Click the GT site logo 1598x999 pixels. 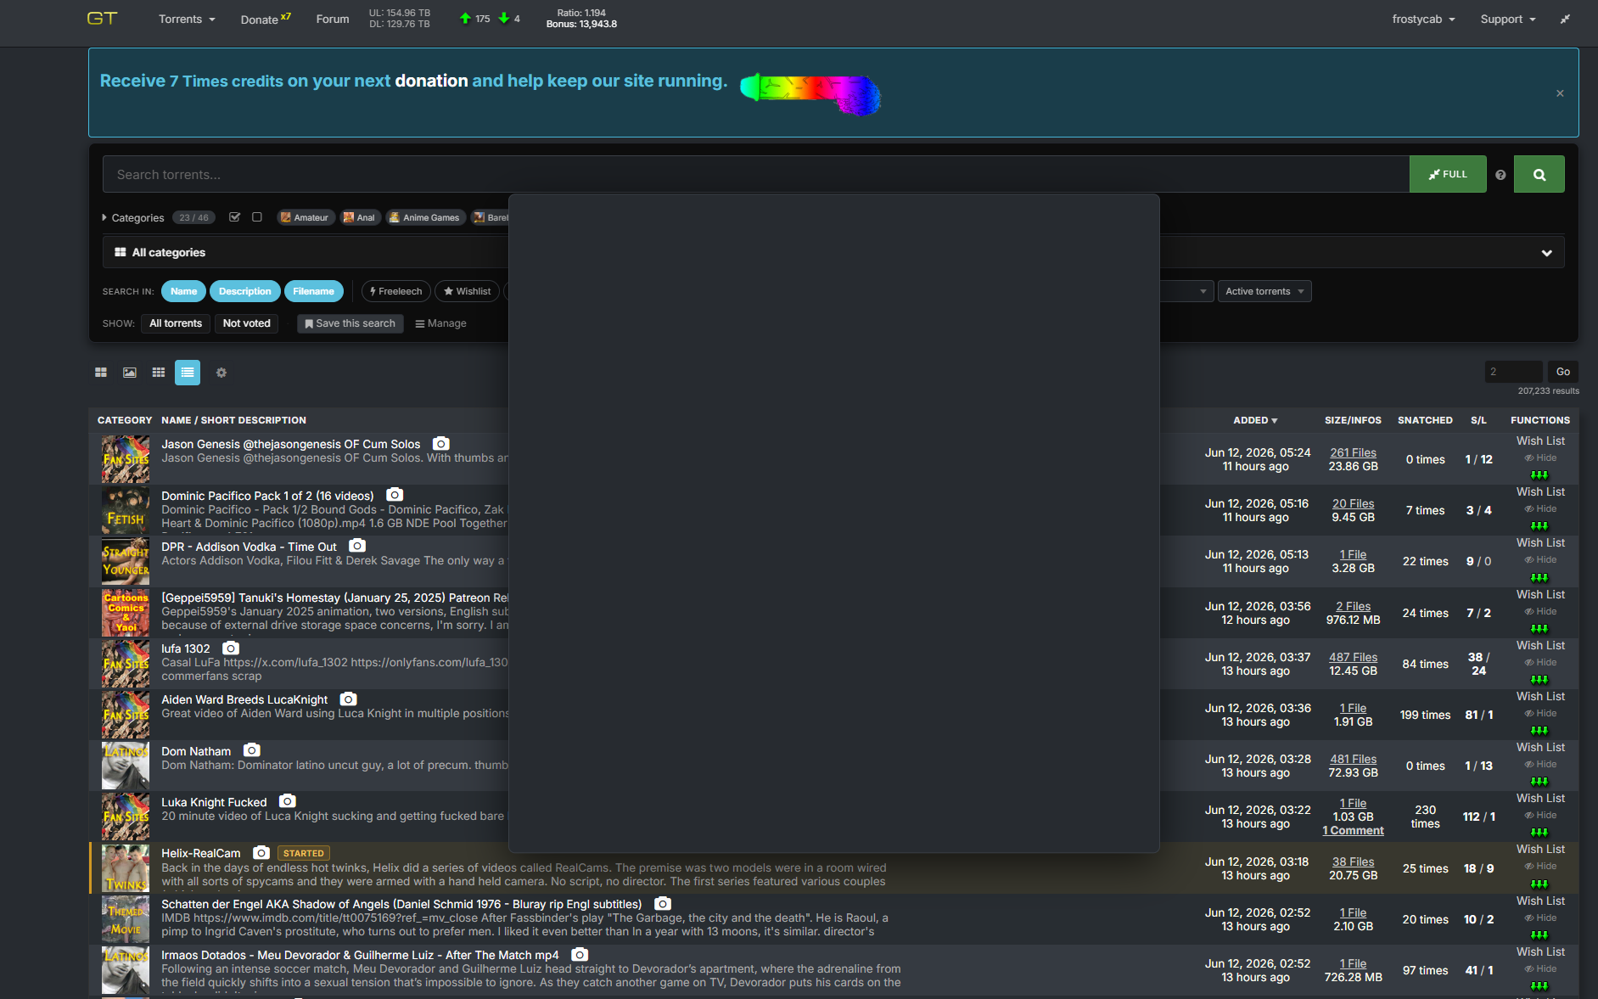click(102, 19)
